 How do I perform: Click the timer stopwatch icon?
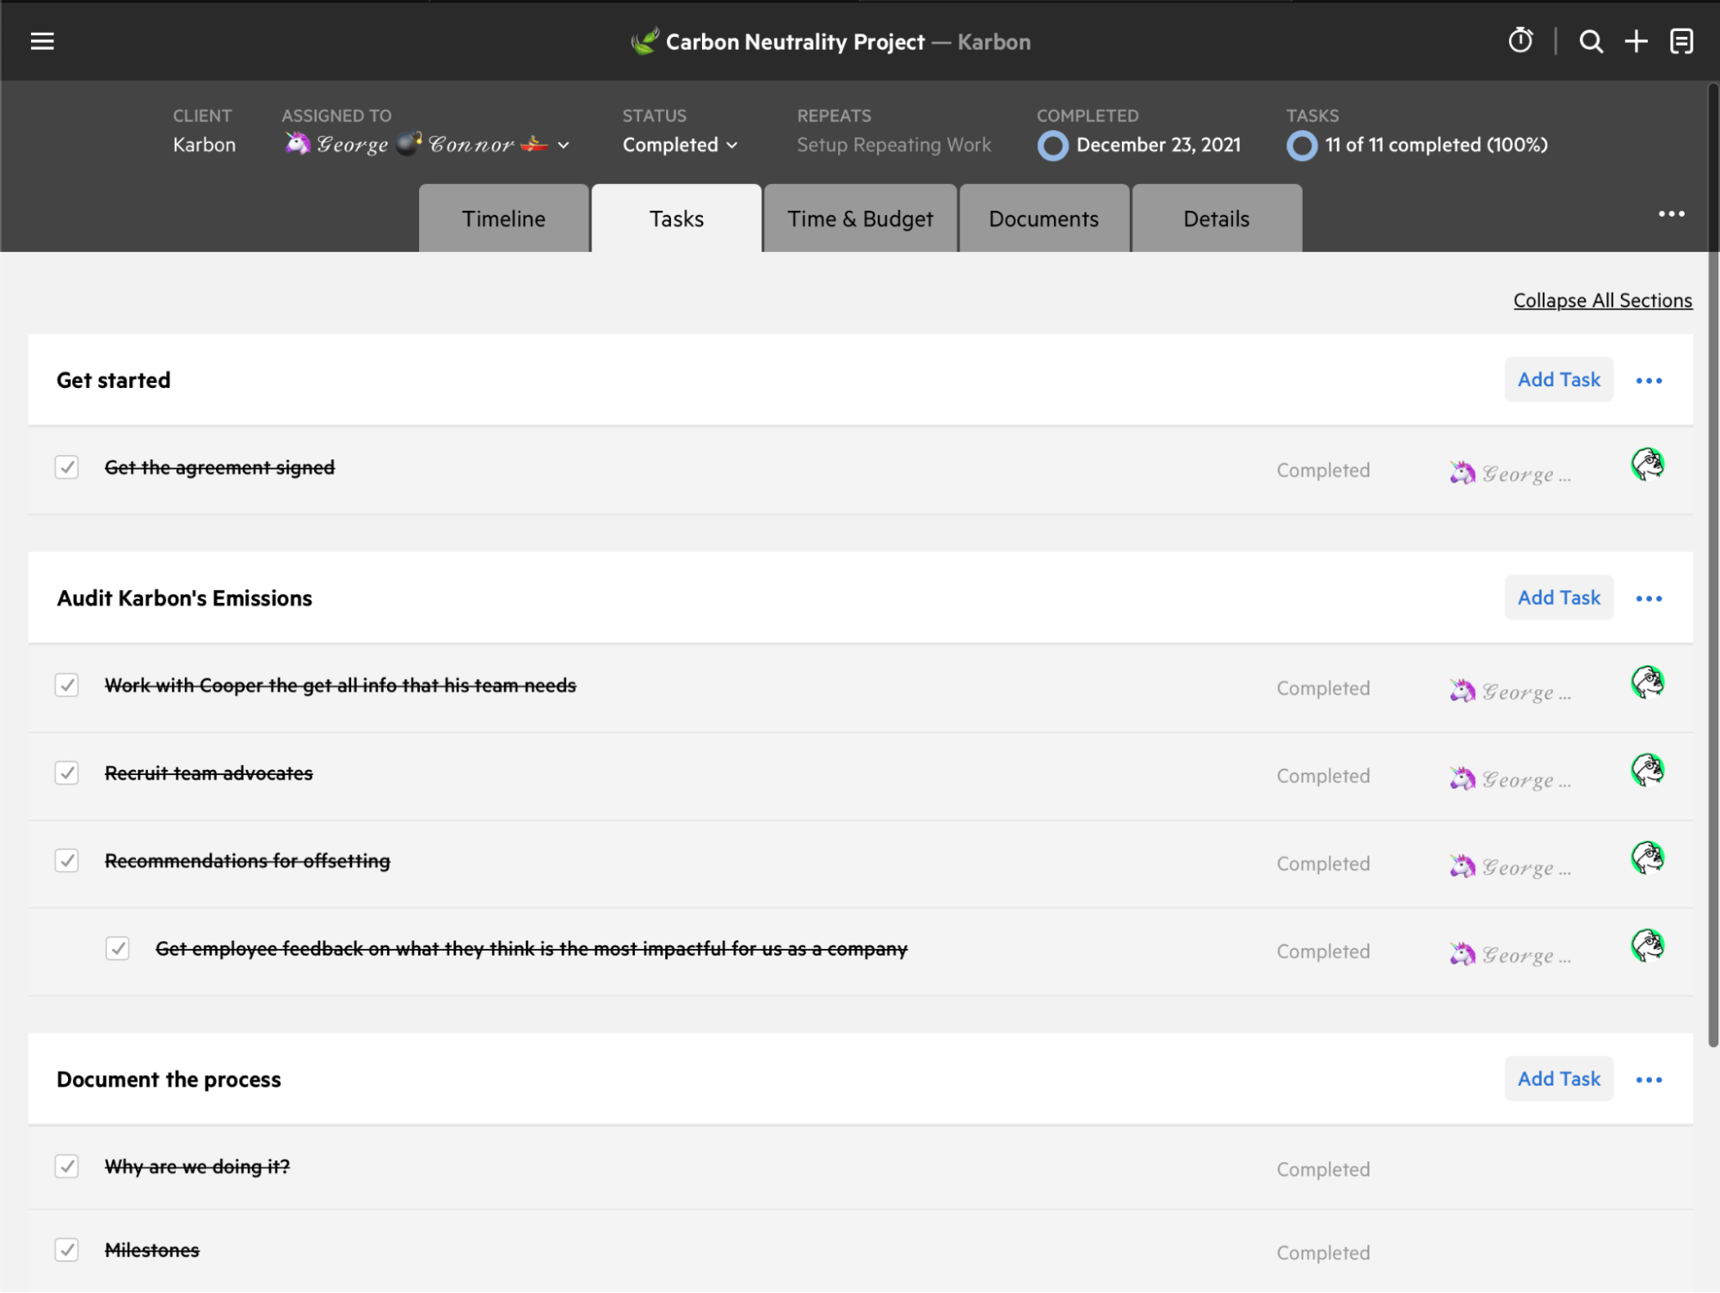tap(1520, 40)
